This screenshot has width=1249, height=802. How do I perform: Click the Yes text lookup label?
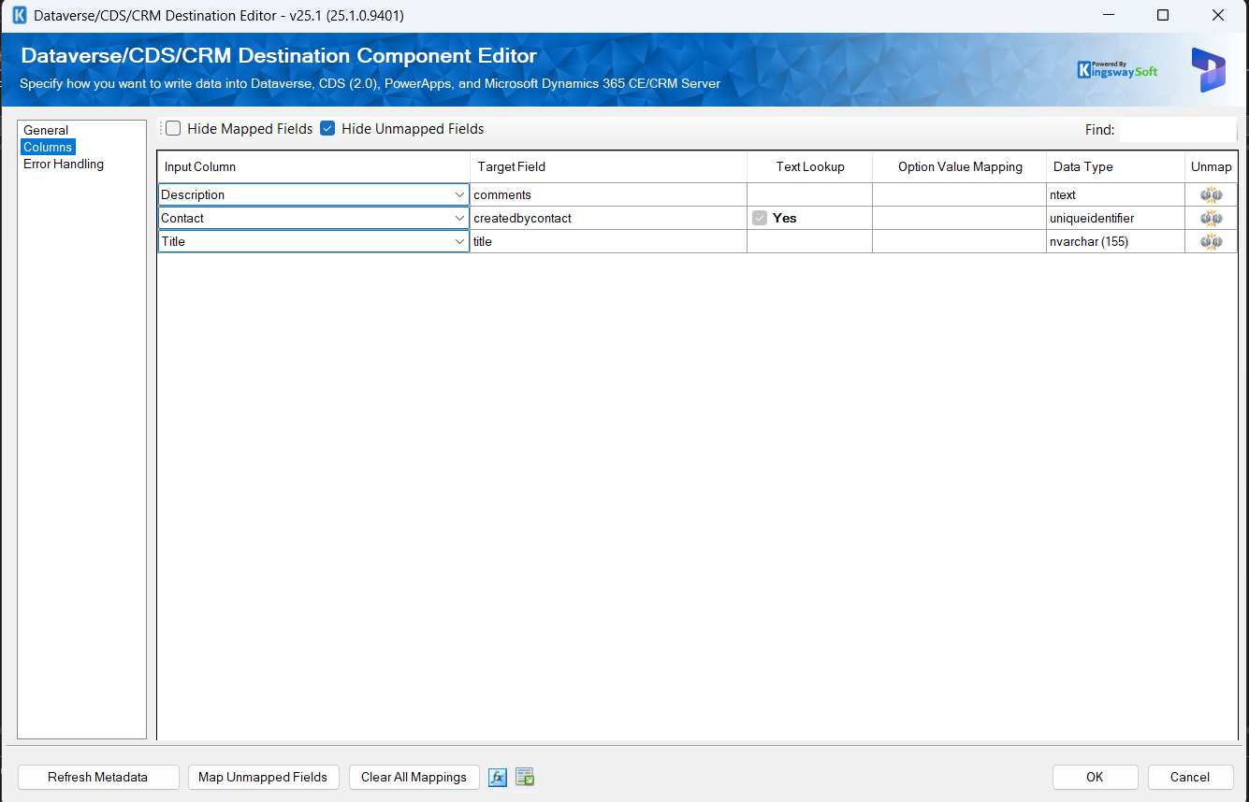click(784, 218)
